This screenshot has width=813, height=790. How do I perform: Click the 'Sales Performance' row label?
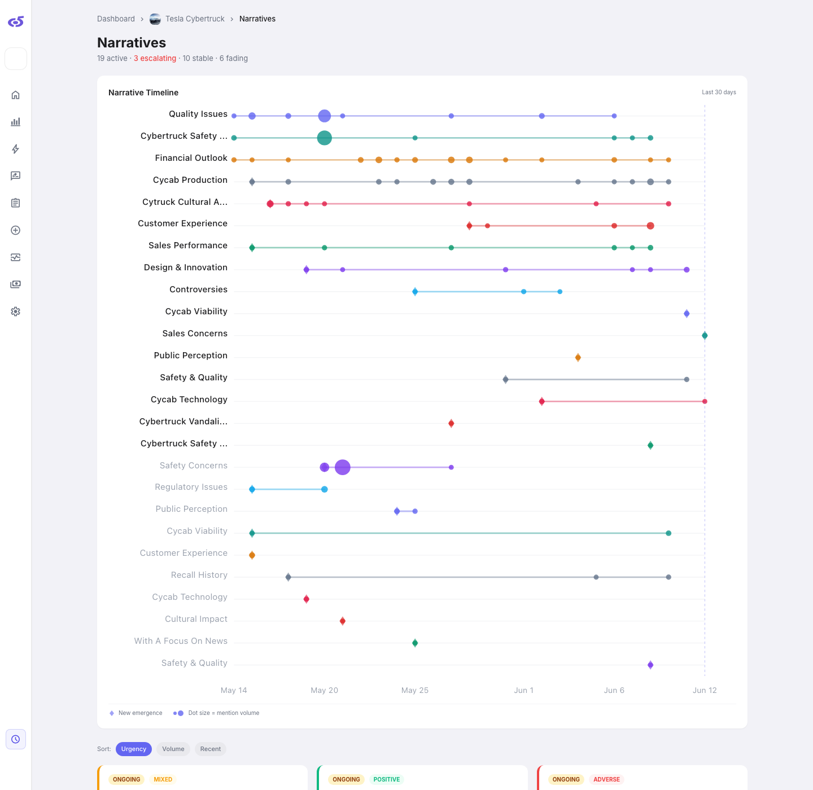tap(188, 245)
